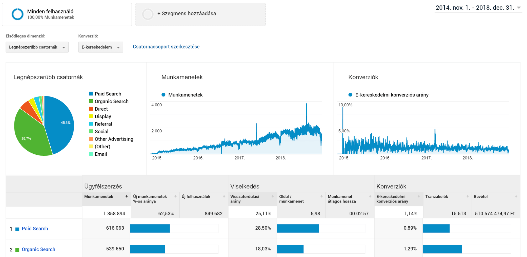Click Paid Search transactions bar
Viewport: 527px width, 257px height.
436,228
